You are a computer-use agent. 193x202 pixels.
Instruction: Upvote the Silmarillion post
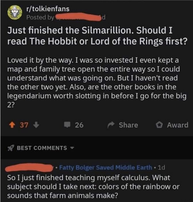click(13, 125)
